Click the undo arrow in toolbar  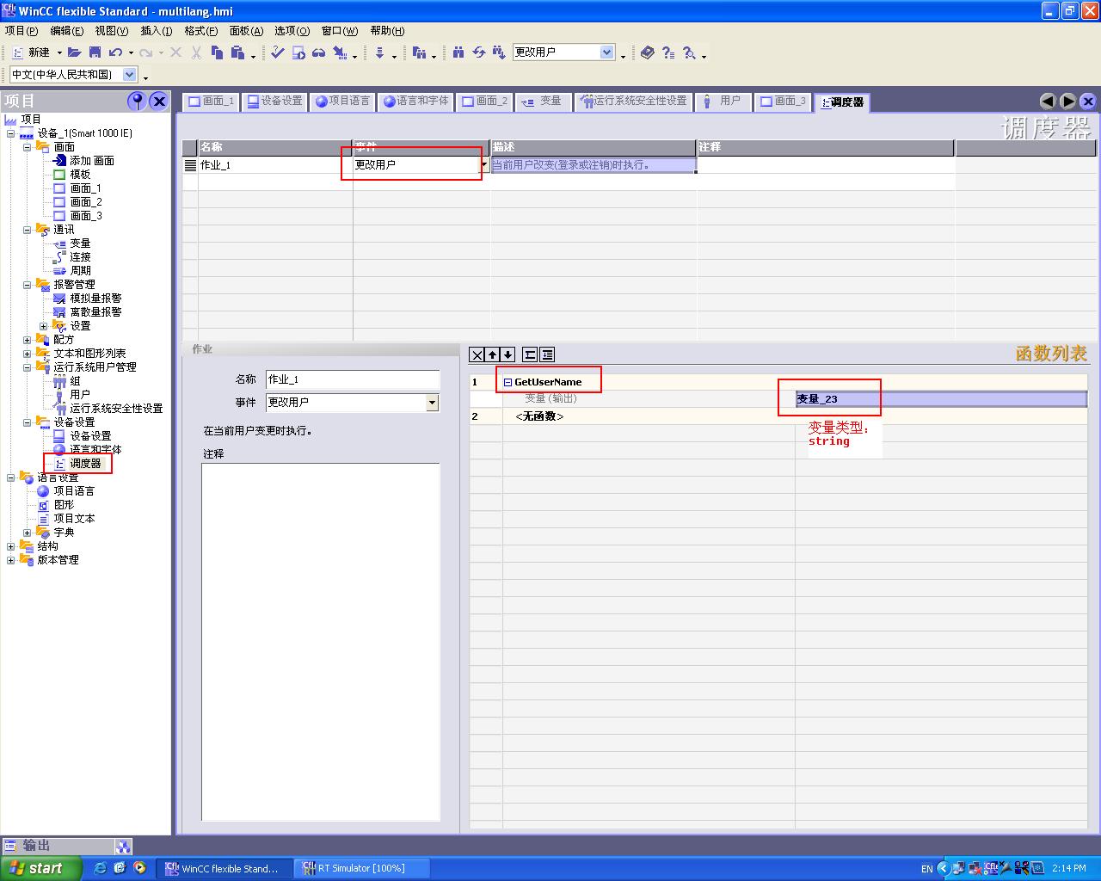pyautogui.click(x=115, y=52)
